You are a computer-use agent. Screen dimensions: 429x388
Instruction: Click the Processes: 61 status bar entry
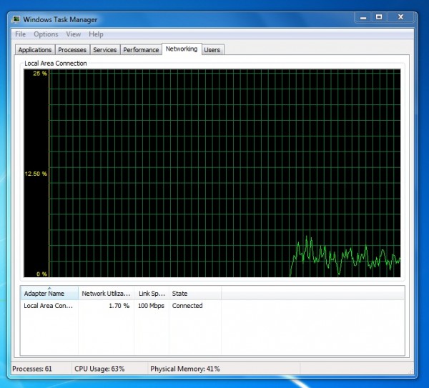pos(32,369)
